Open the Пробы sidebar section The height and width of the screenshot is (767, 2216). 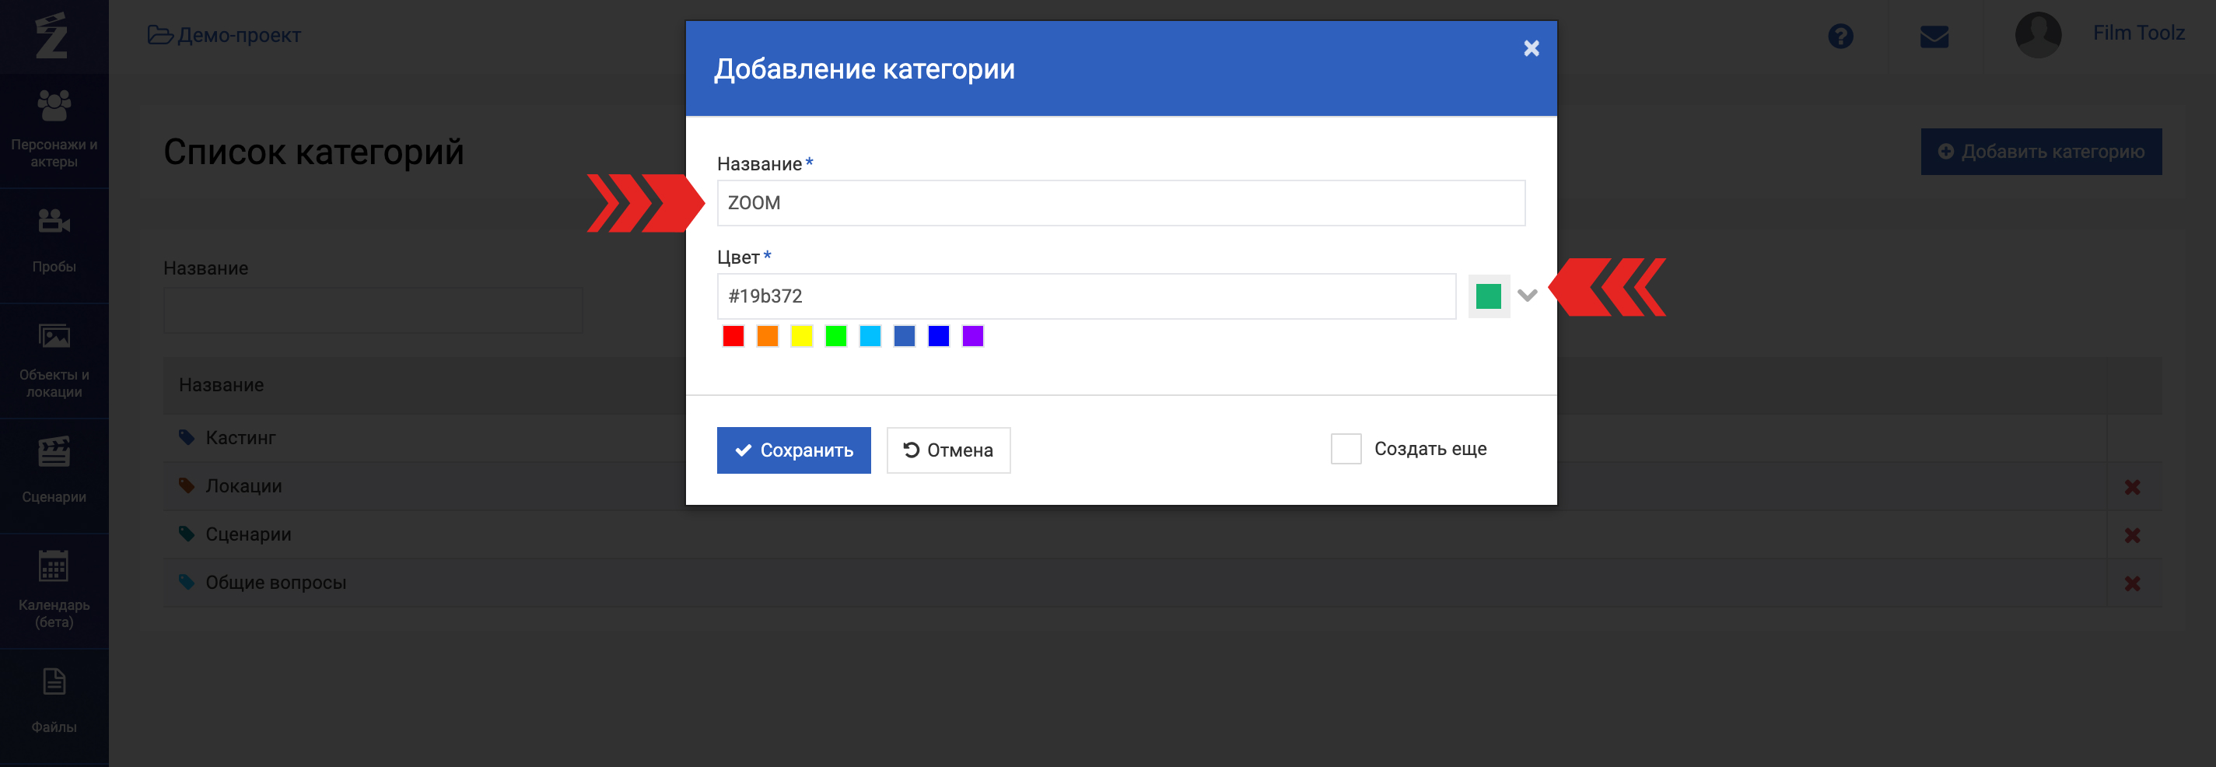(x=54, y=245)
